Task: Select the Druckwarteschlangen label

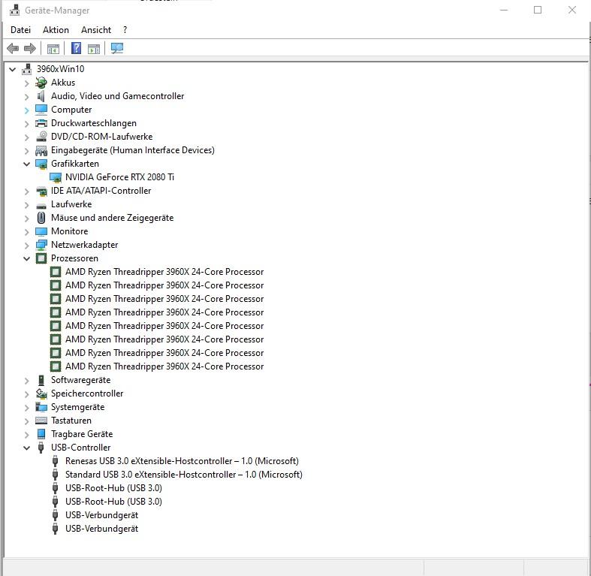Action: [x=93, y=123]
